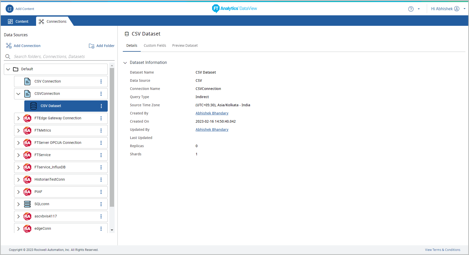
Task: Switch to the Custom Fields tab
Action: [155, 45]
